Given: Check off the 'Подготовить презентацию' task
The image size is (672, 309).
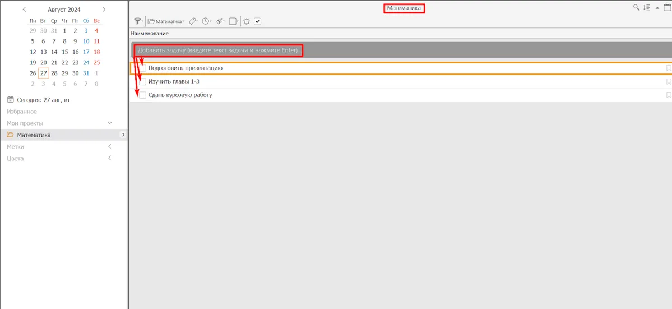Looking at the screenshot, I should click(142, 68).
